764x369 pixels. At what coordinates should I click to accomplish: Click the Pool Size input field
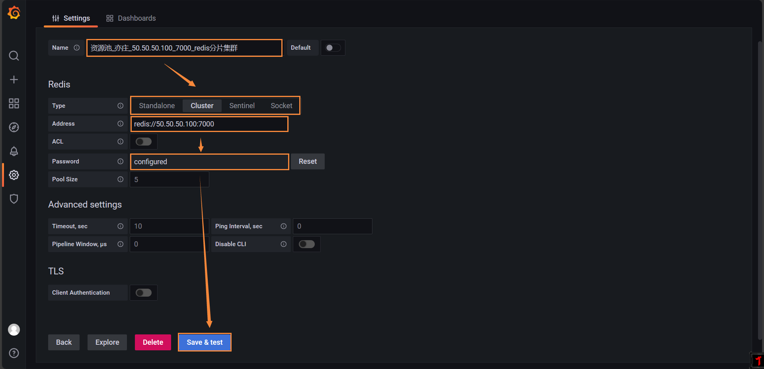point(169,179)
